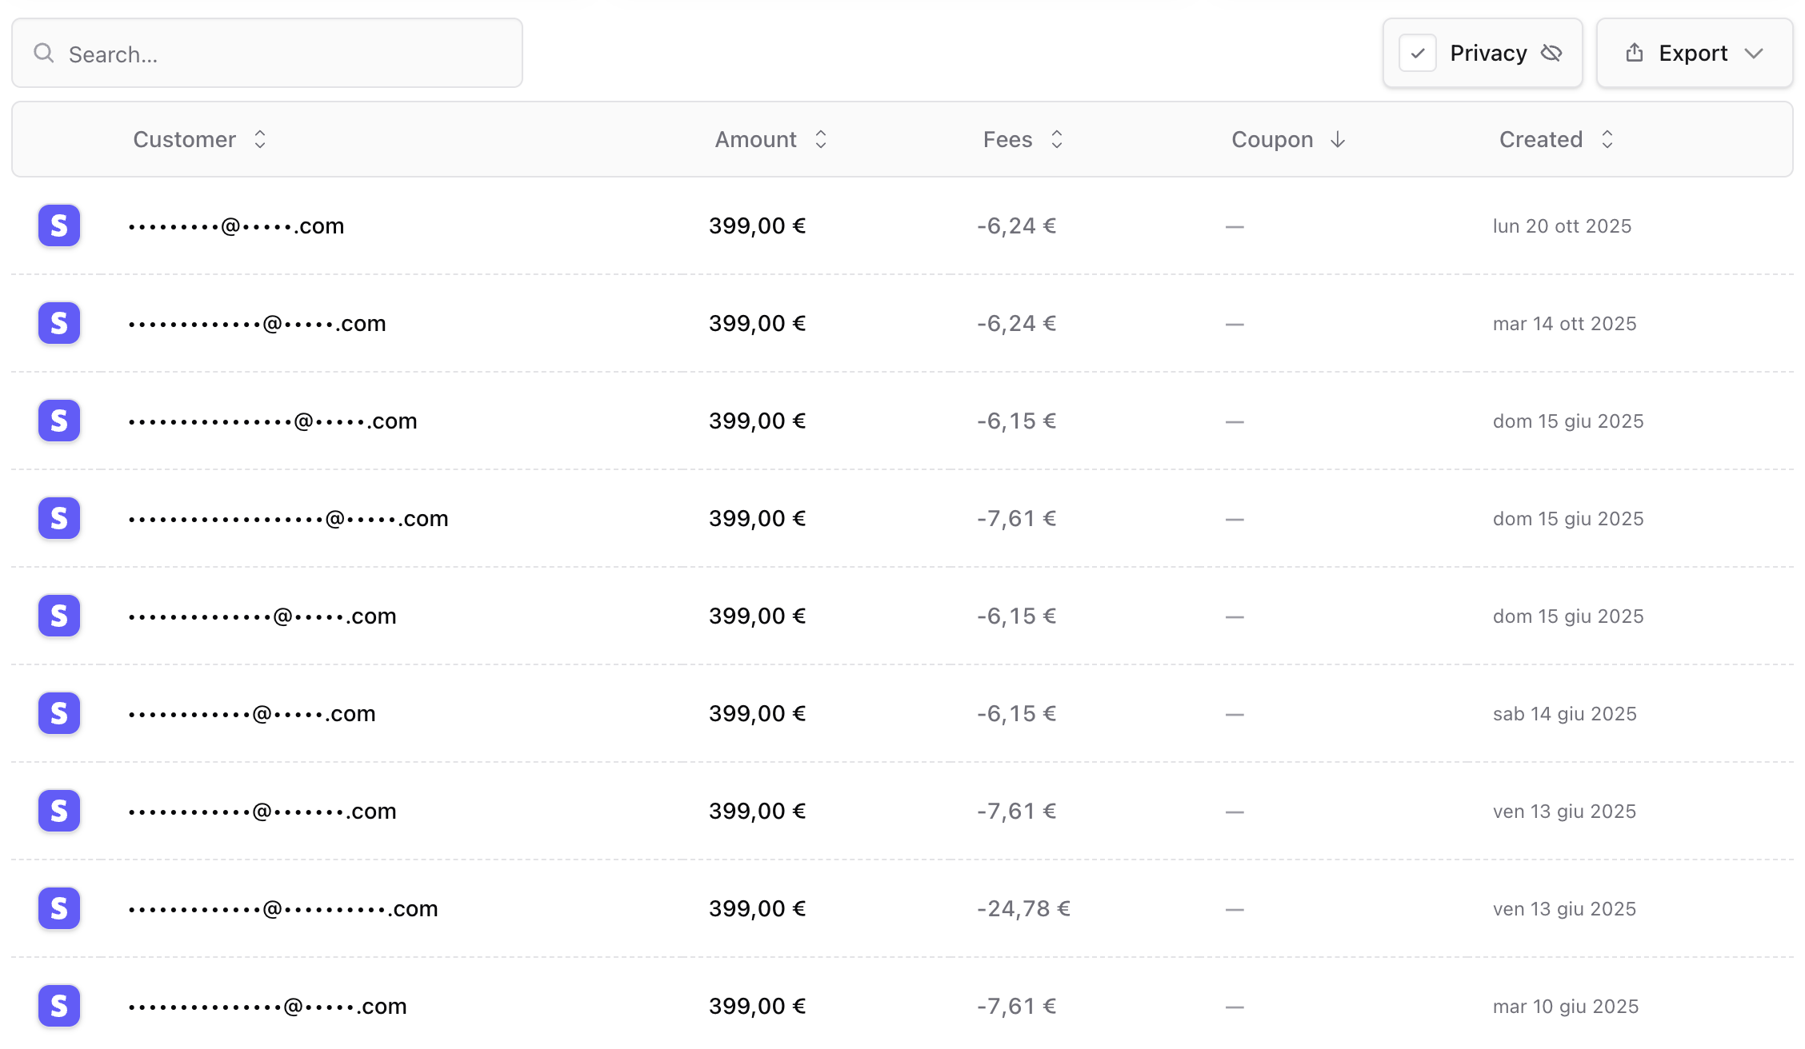Click the -24,78 € fee value
Viewport: 1805px width, 1049px height.
(1023, 908)
